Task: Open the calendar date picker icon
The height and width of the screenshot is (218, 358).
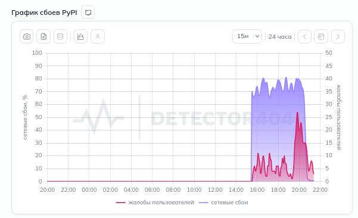Action: tap(321, 36)
